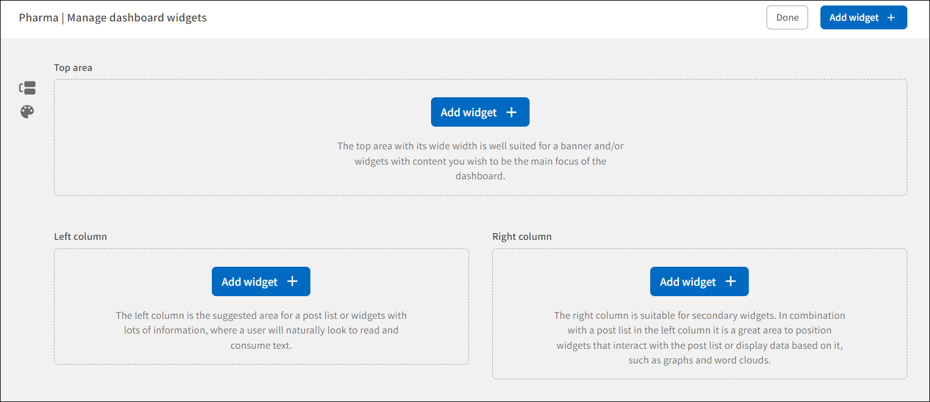Click the Manage dashboard widgets heading
This screenshot has height=402, width=930.
137,17
